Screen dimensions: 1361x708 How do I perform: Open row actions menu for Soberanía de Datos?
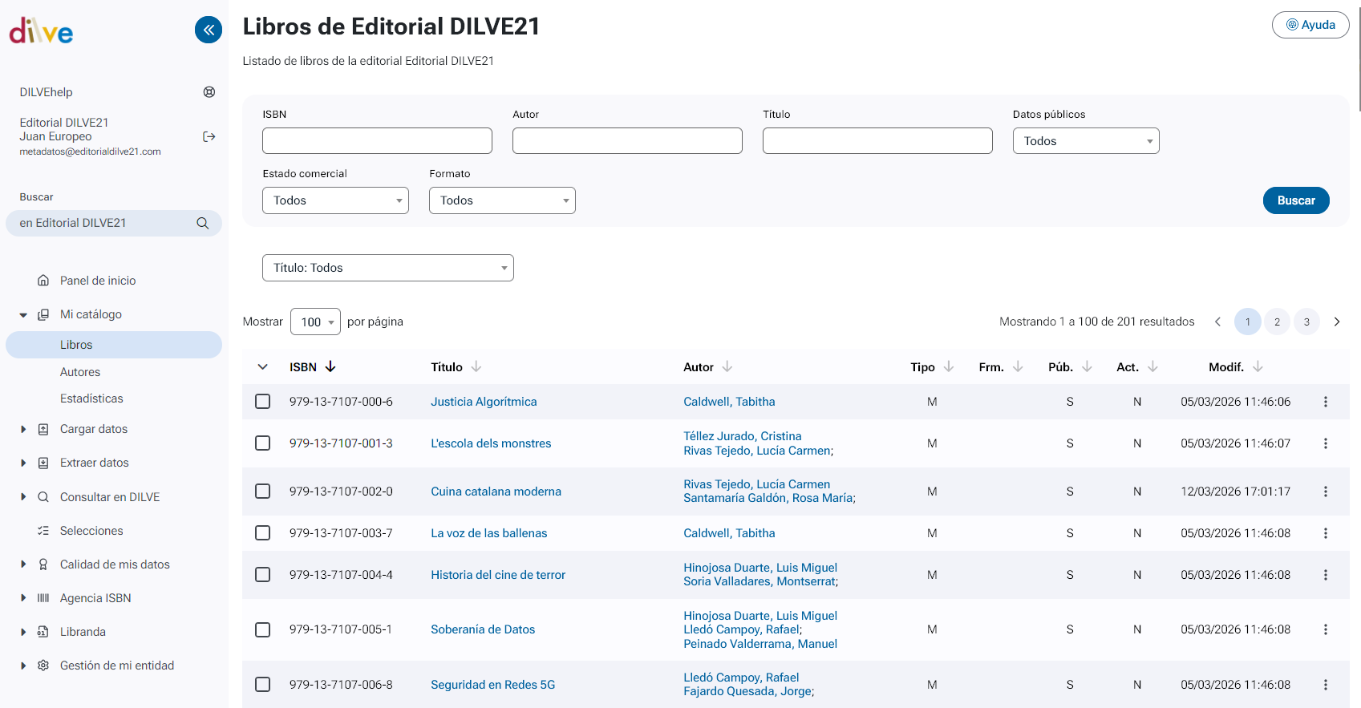[x=1326, y=629]
